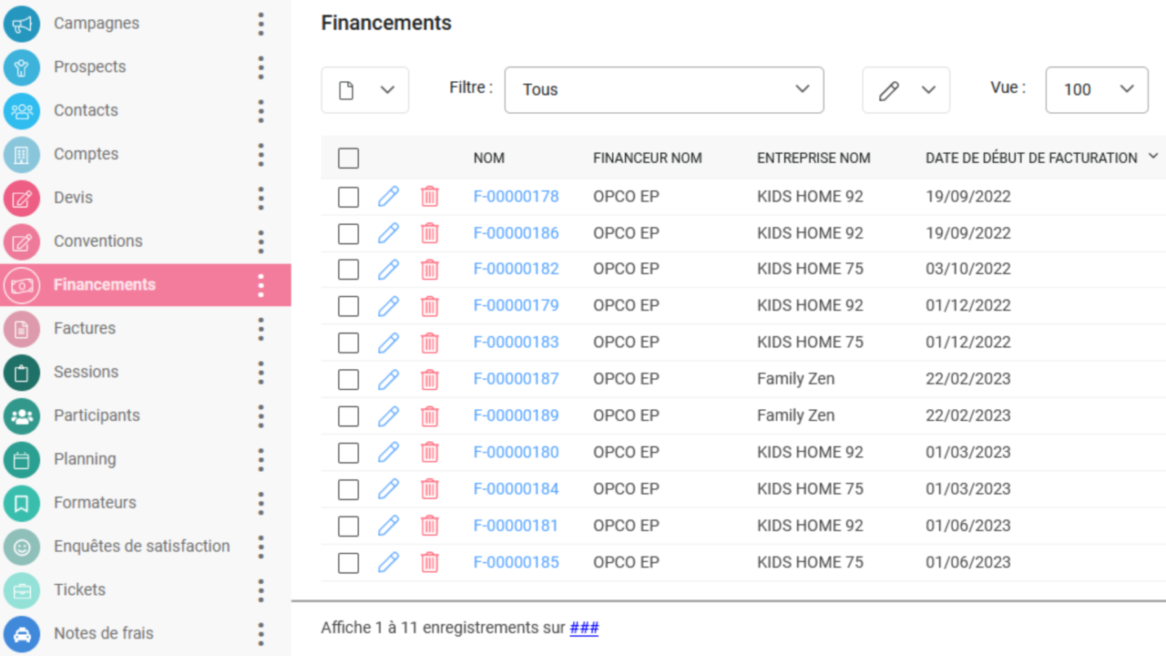This screenshot has width=1166, height=656.
Task: Select checkbox for row F-00000189
Action: click(348, 416)
